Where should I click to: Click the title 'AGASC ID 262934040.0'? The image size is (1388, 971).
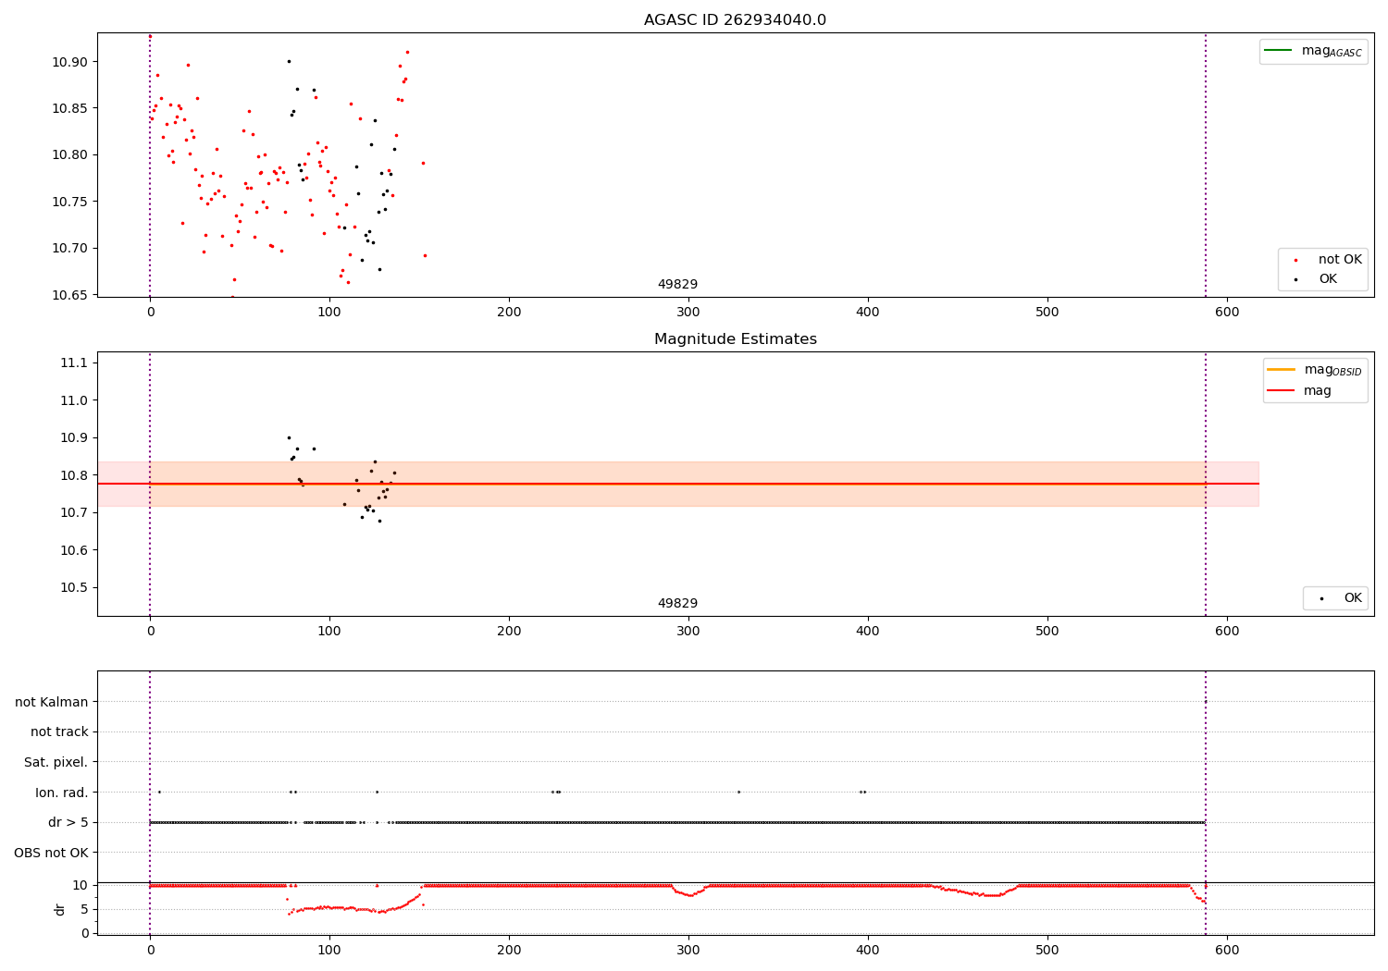pyautogui.click(x=735, y=20)
